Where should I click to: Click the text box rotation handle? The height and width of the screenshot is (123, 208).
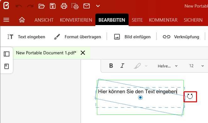tap(190, 96)
